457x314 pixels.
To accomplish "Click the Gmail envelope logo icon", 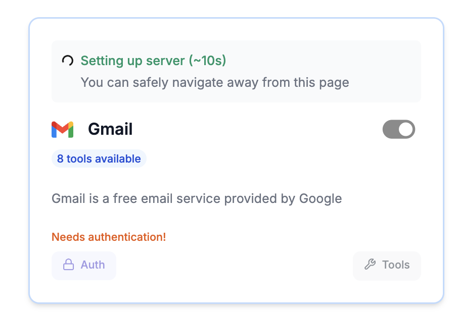I will point(63,130).
